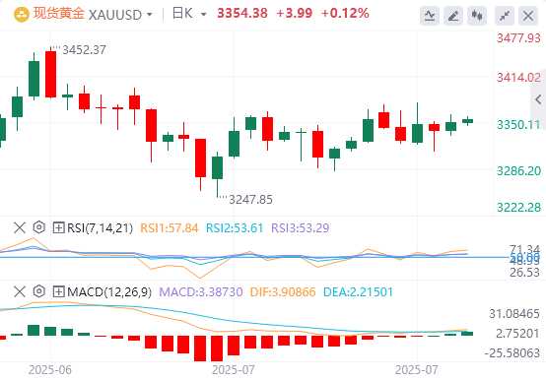Open MACD indicator settings hexagon icon

pos(39,291)
